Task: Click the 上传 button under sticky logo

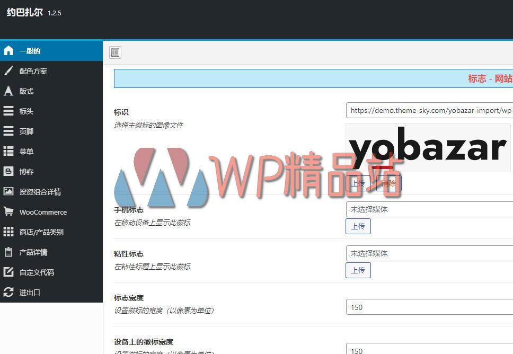Action: pyautogui.click(x=358, y=270)
